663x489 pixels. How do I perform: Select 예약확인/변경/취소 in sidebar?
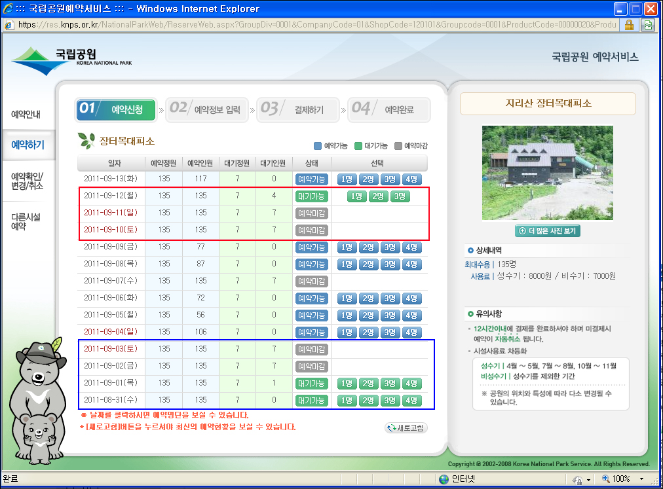(28, 181)
